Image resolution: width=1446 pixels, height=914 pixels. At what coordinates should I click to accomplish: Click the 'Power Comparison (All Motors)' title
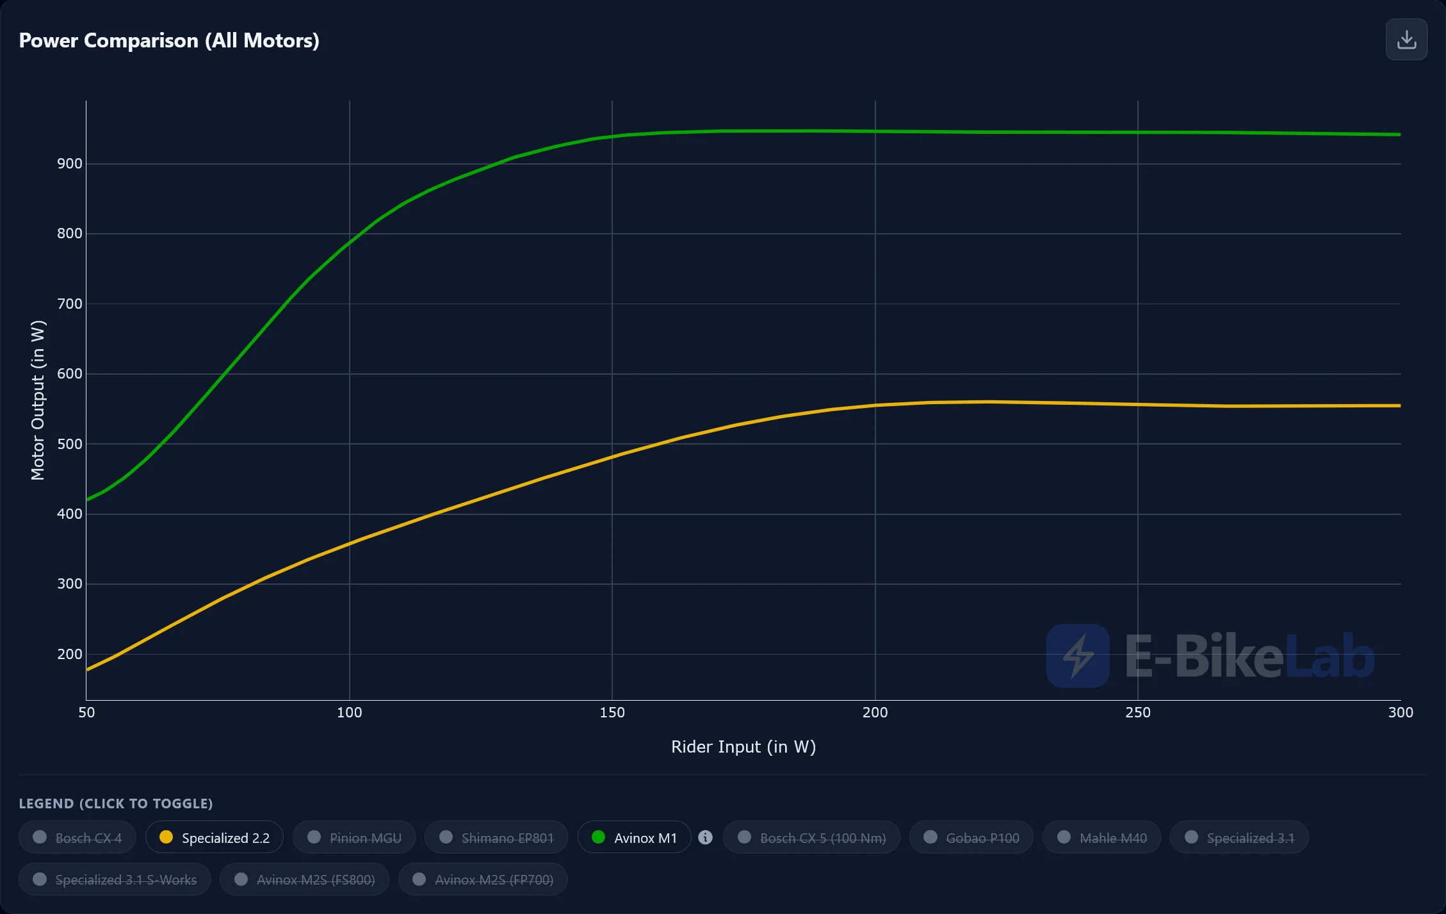click(x=169, y=40)
